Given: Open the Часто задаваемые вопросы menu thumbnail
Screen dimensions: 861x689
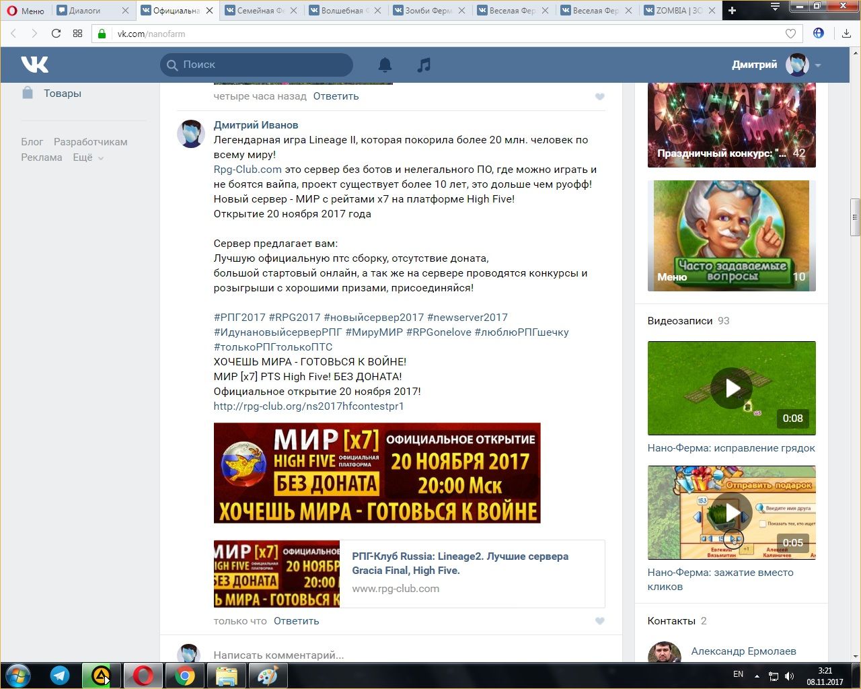Looking at the screenshot, I should [x=732, y=235].
